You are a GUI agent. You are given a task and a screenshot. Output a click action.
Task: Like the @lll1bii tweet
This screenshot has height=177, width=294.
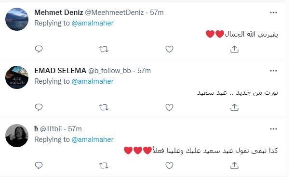169,165
